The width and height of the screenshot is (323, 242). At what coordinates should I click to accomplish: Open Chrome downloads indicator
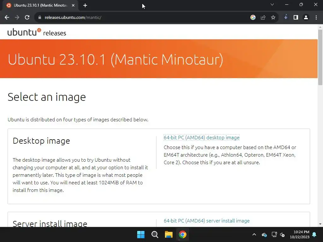click(286, 17)
